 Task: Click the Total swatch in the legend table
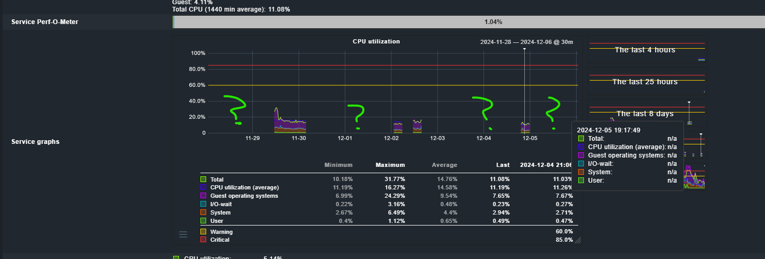tap(203, 179)
